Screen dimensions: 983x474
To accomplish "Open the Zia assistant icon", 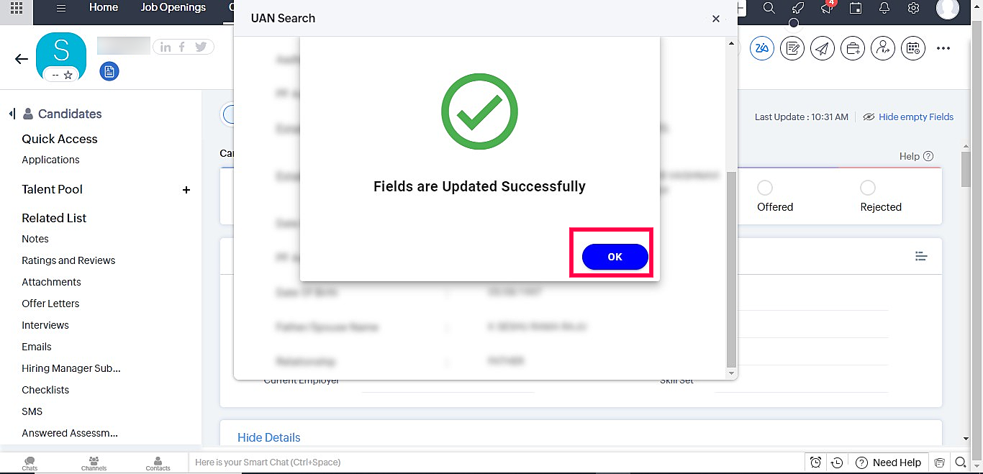I will pyautogui.click(x=762, y=48).
